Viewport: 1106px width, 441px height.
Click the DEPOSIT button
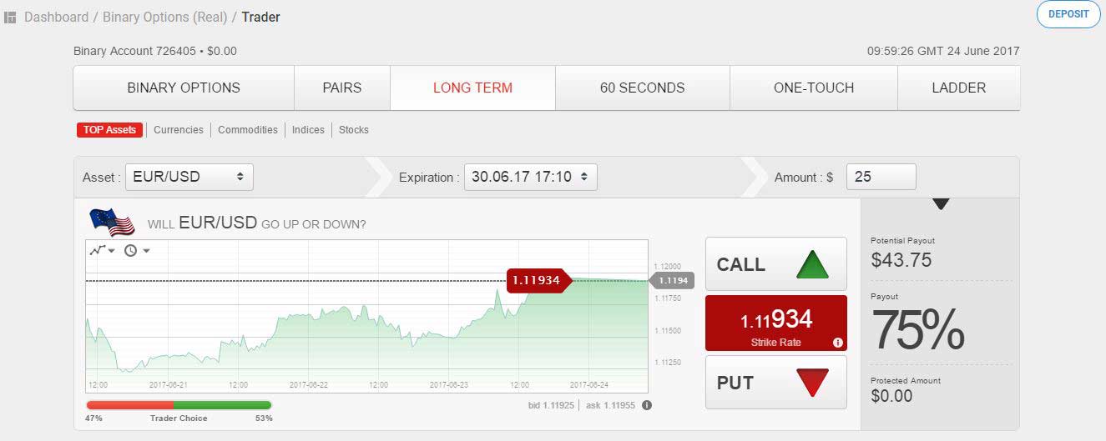point(1068,14)
